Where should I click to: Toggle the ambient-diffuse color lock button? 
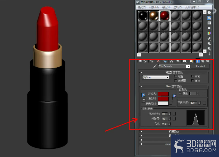pos(144,95)
